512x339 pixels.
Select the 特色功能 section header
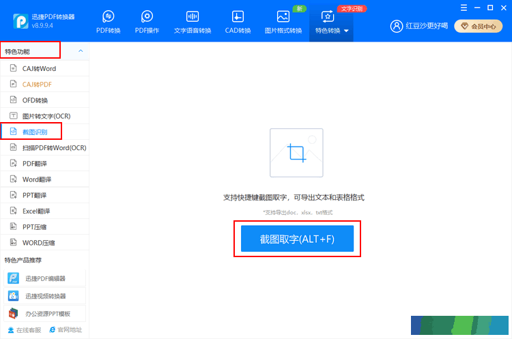(44, 51)
